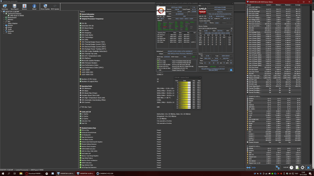Click the Sensor column header in Sensor Status
The image size is (314, 176).
click(255, 5)
